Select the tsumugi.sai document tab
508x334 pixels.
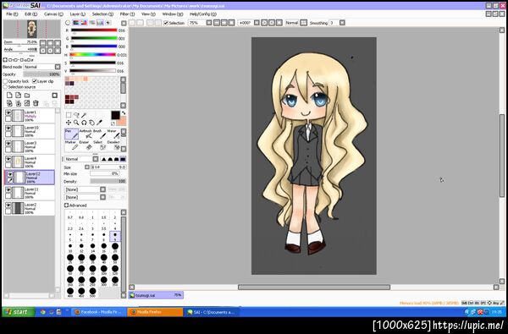156,295
